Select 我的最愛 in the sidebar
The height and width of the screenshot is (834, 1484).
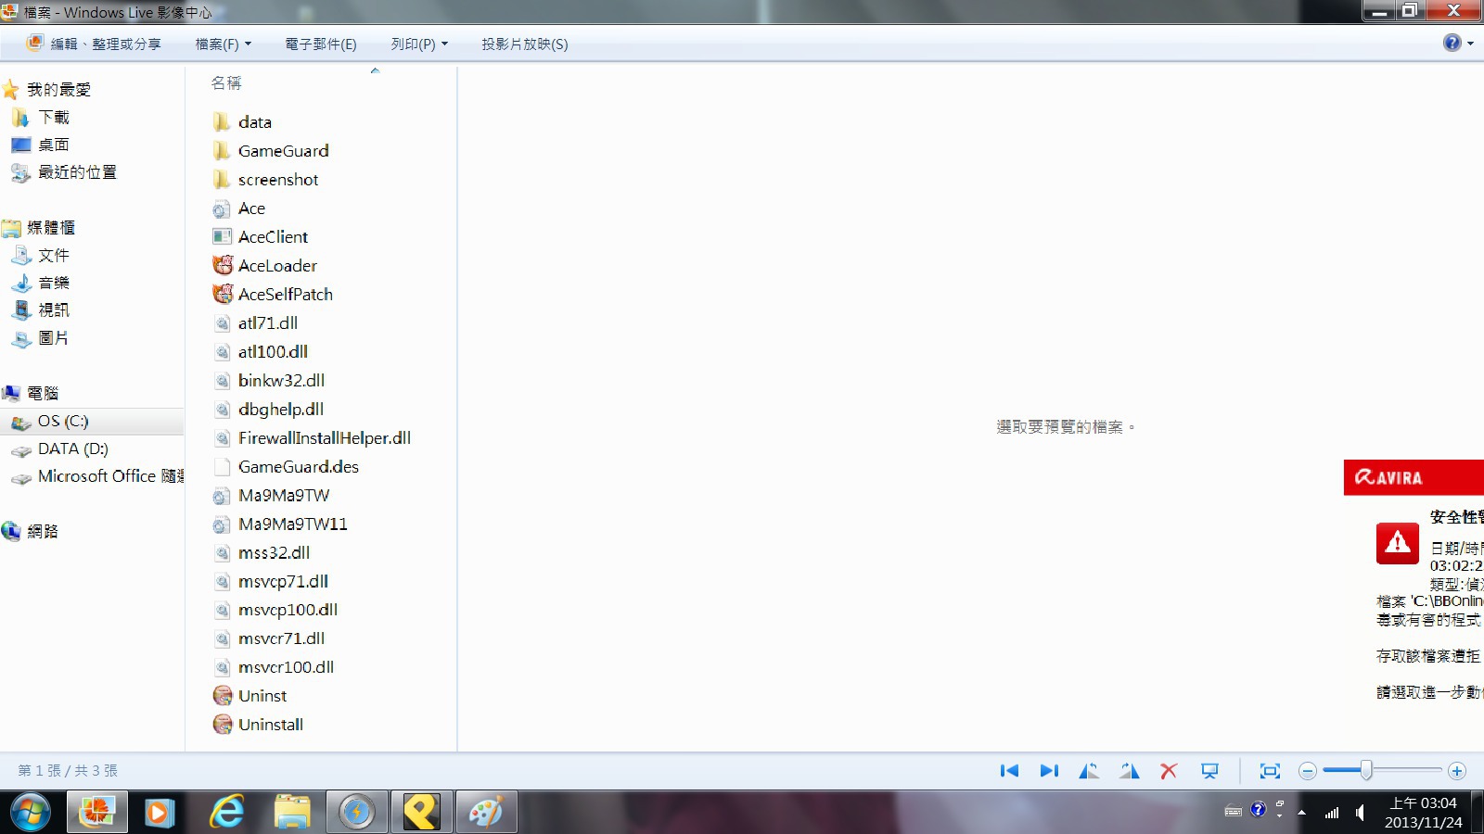pyautogui.click(x=58, y=90)
